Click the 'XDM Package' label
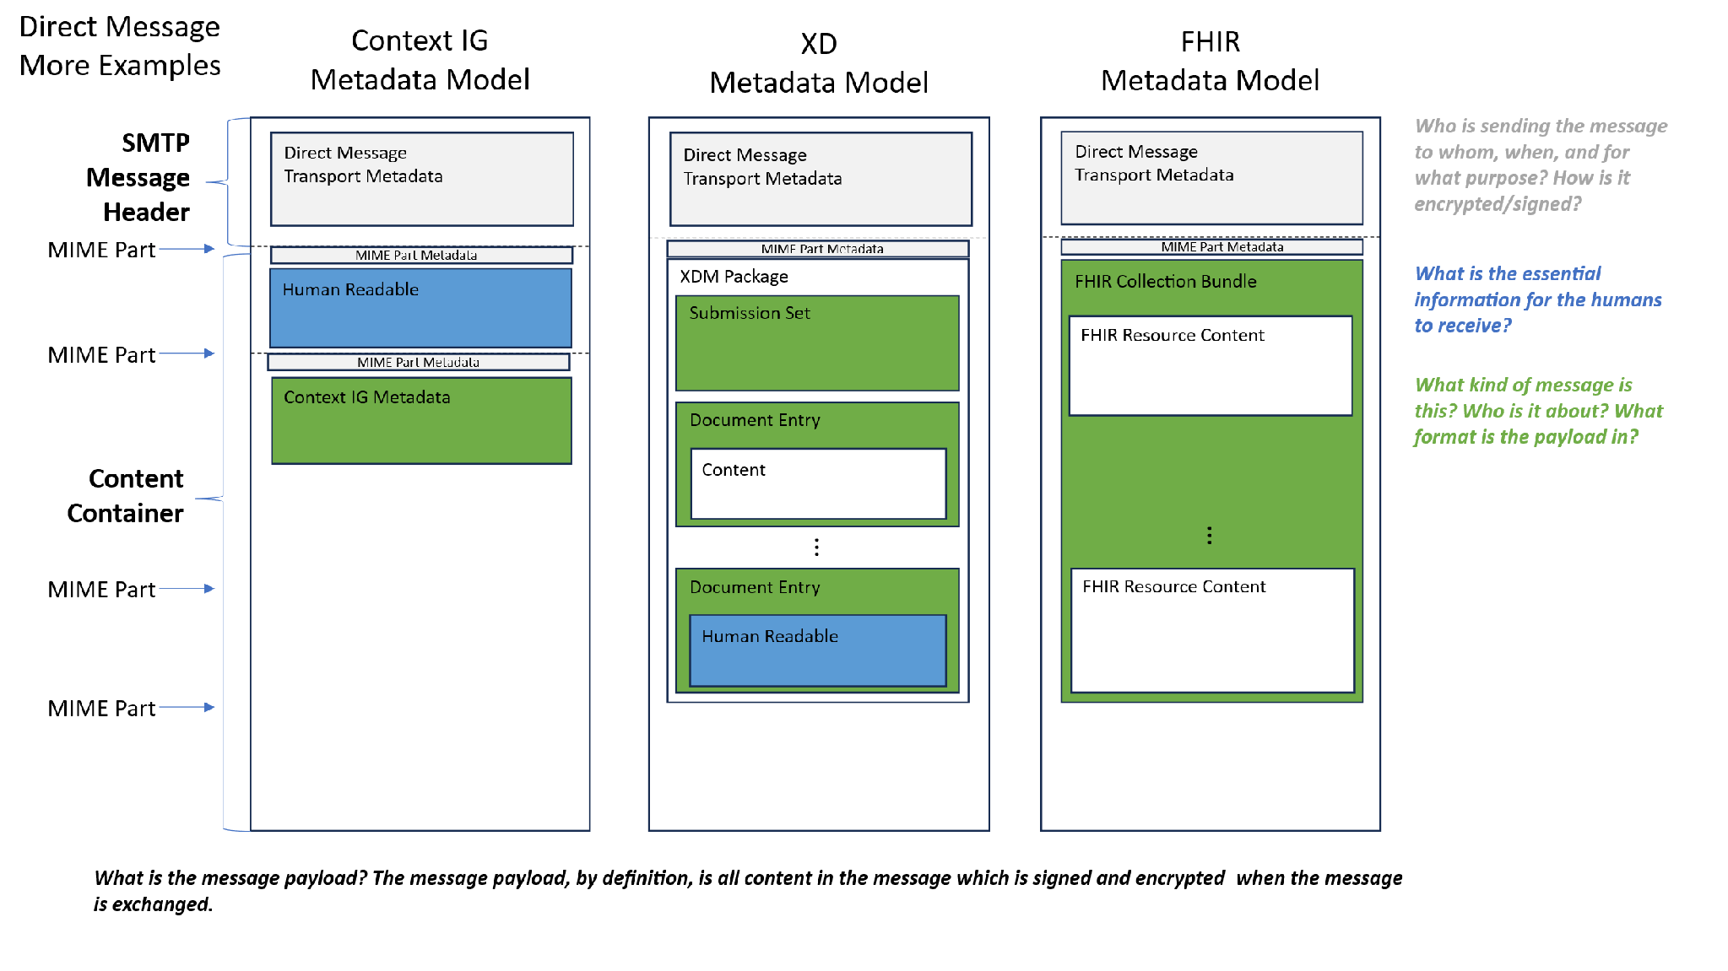This screenshot has width=1728, height=971. 734,277
